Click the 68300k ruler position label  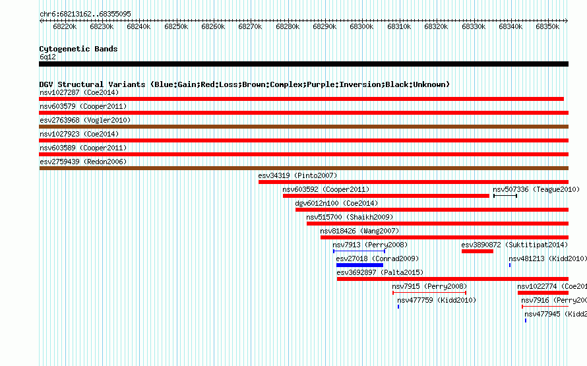361,26
